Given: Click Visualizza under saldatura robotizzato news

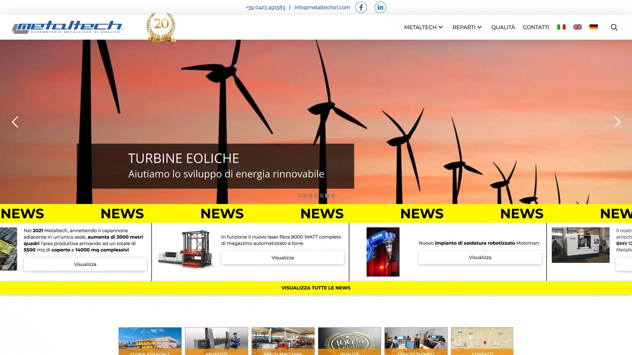Looking at the screenshot, I should [x=480, y=257].
